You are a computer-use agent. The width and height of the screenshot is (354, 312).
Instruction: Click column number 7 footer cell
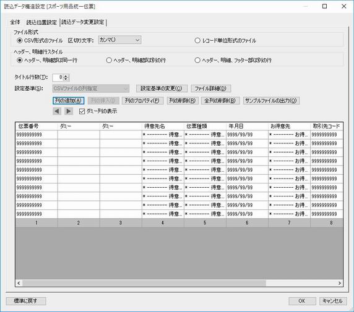290,223
